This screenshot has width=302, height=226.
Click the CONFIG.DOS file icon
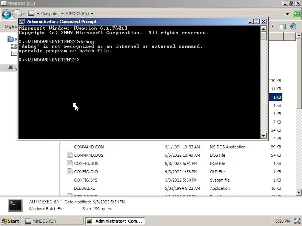70,163
